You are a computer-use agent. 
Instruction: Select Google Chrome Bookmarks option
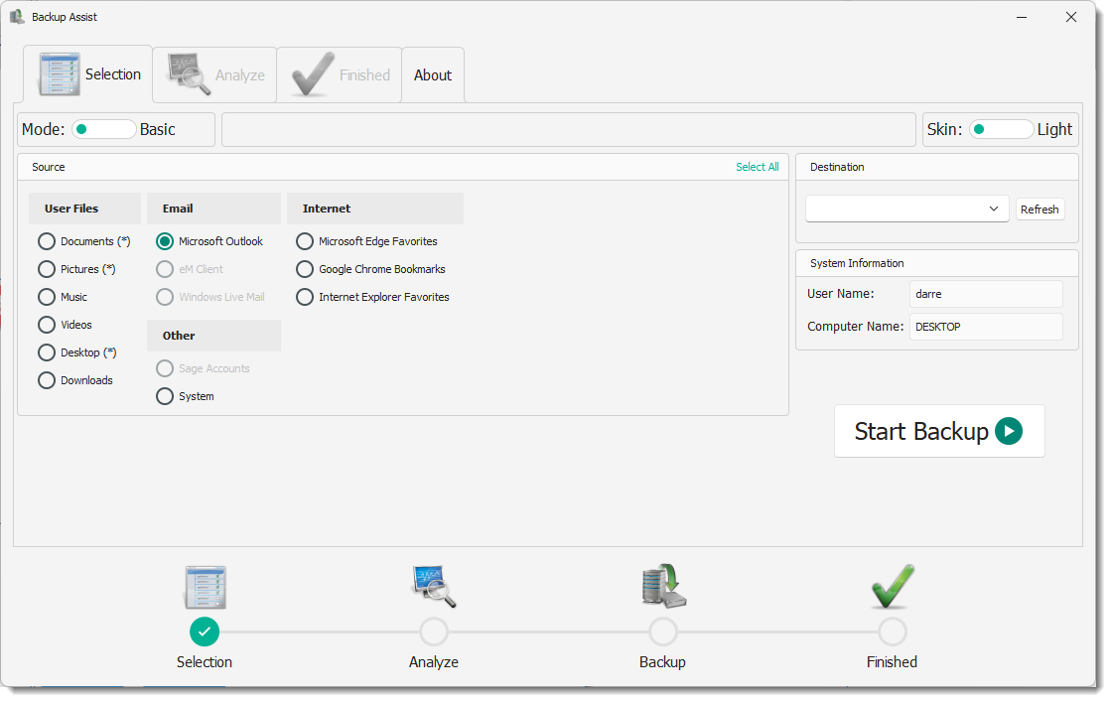(x=305, y=269)
